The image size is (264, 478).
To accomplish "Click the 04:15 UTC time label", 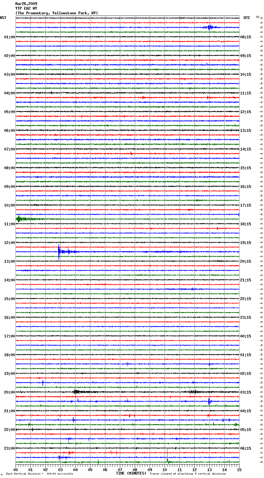I will point(246,411).
